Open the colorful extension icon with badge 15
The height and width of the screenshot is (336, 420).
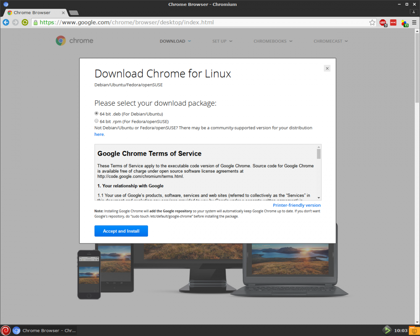pos(405,23)
